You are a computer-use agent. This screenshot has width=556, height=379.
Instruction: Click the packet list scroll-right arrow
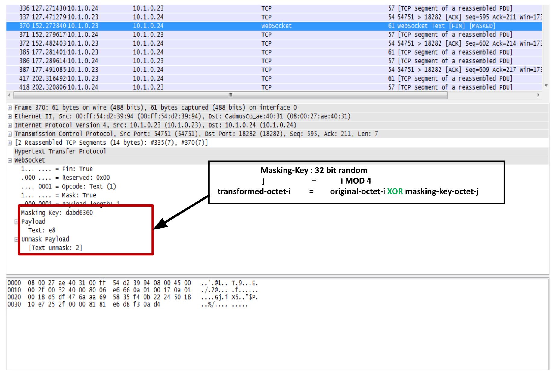538,95
